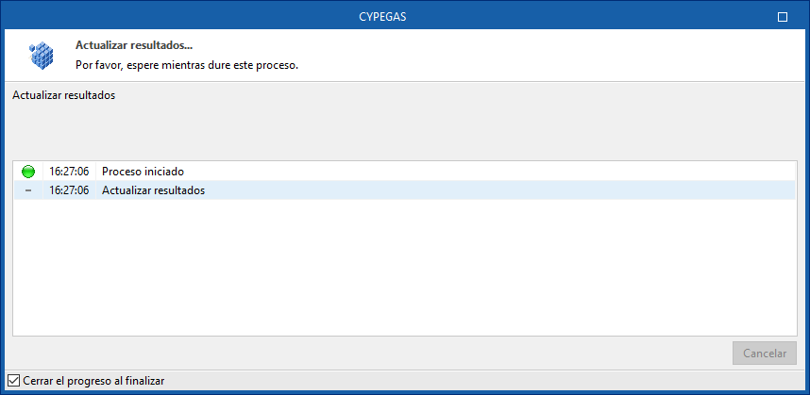The height and width of the screenshot is (395, 810).
Task: Click the blue cubes icon in header
Action: 42,56
